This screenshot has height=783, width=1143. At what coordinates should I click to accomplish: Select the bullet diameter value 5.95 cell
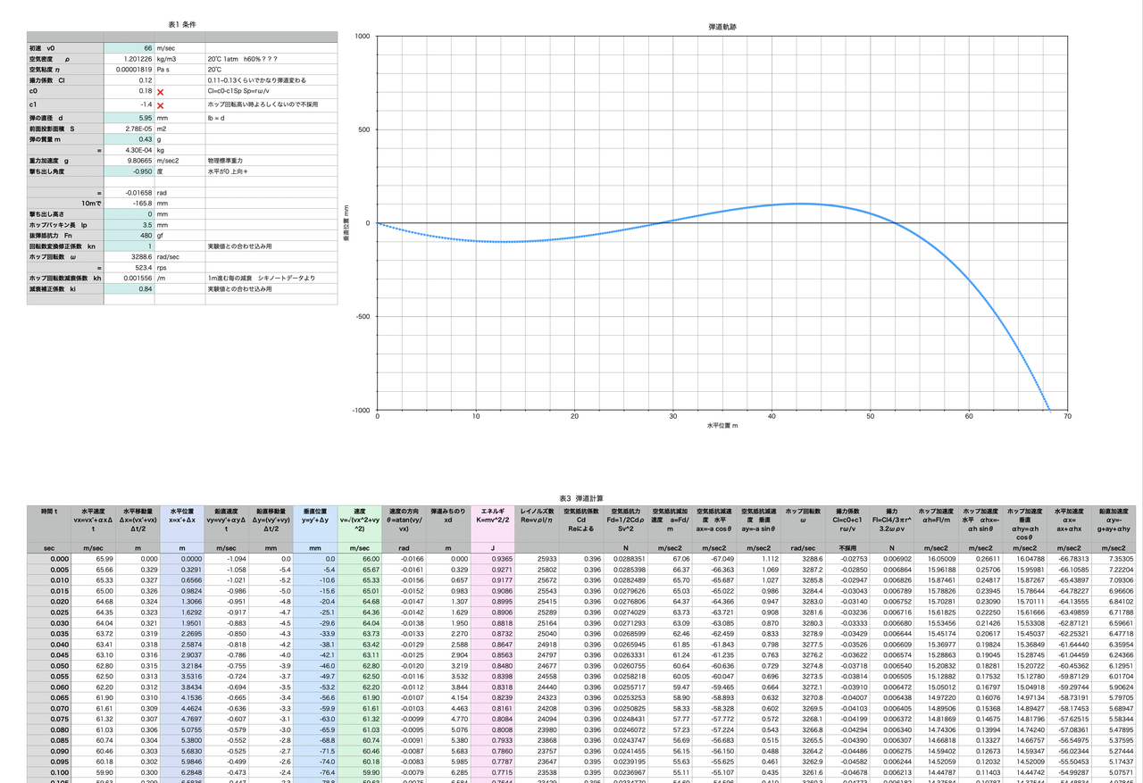(x=129, y=117)
